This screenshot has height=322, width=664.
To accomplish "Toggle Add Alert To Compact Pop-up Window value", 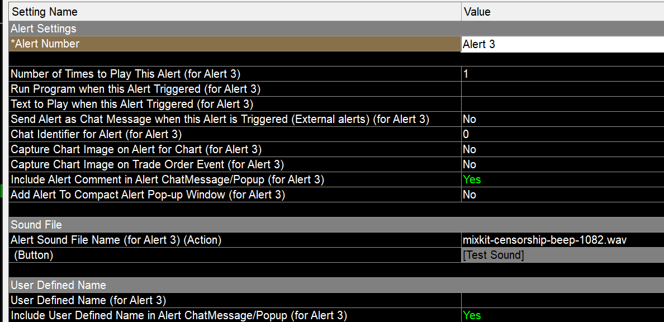I will pyautogui.click(x=562, y=195).
